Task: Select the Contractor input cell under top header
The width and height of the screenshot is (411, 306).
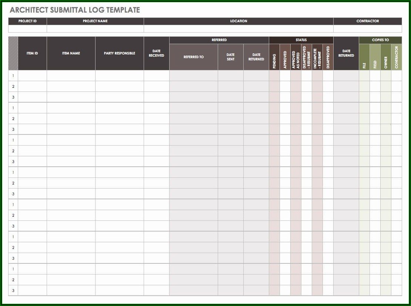Action: (x=367, y=29)
